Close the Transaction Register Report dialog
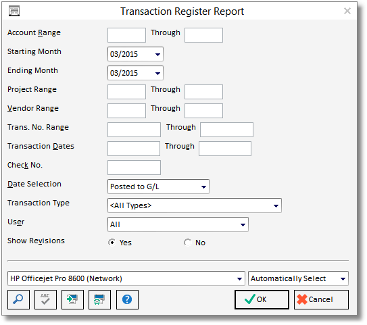 347,11
